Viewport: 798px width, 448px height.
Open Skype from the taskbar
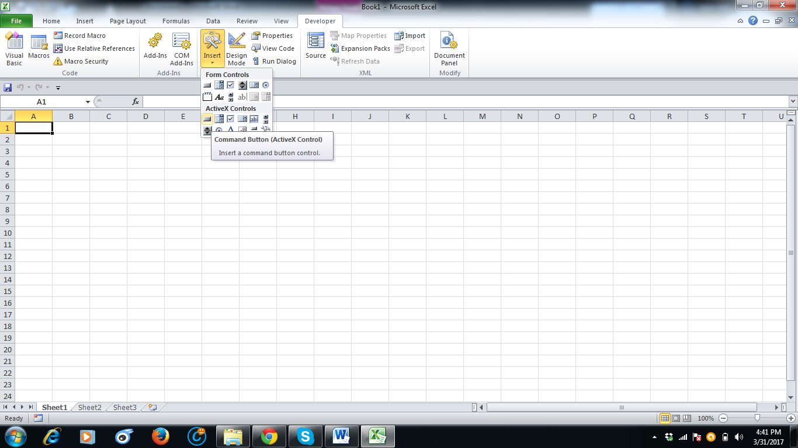[x=305, y=436]
